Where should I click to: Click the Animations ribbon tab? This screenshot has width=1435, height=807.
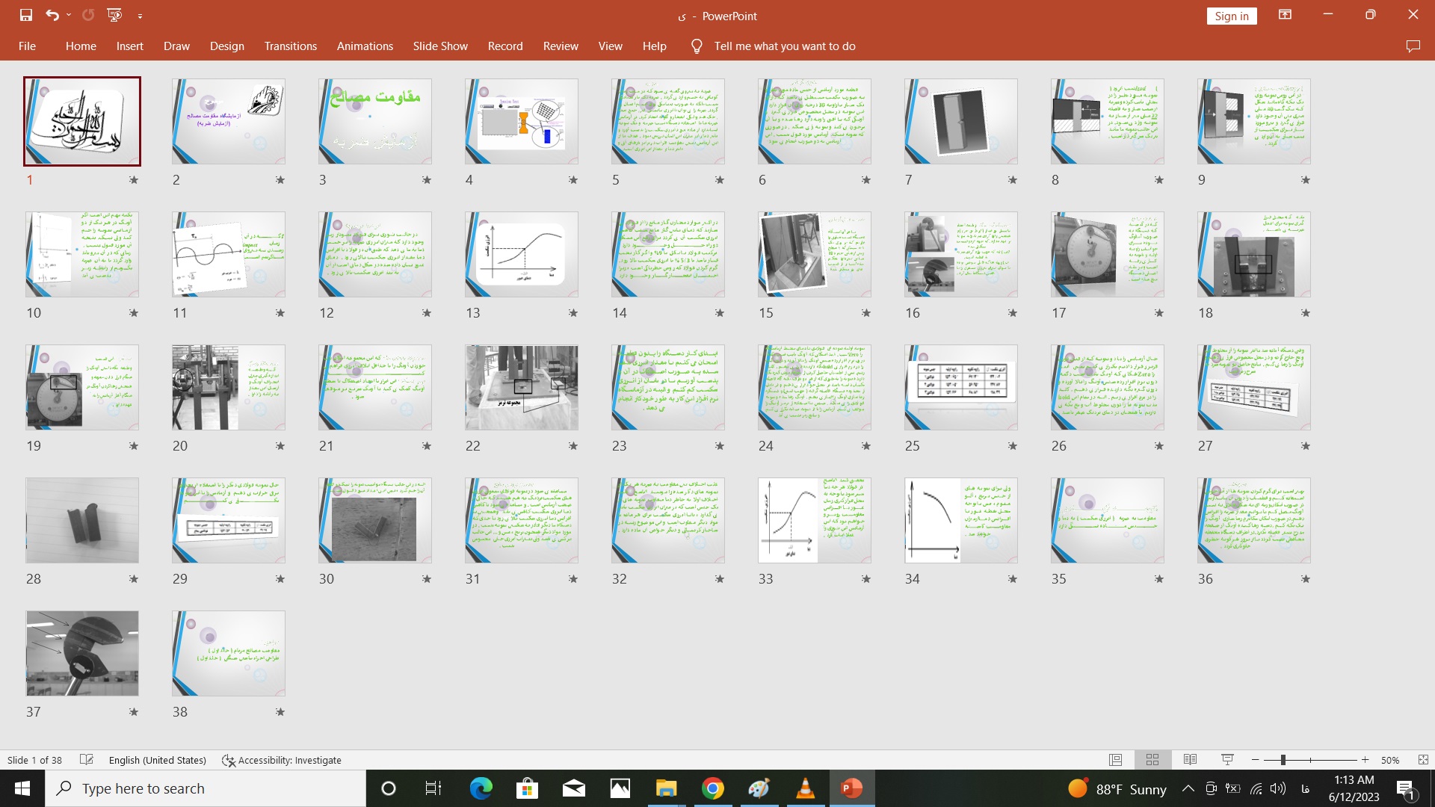click(365, 46)
